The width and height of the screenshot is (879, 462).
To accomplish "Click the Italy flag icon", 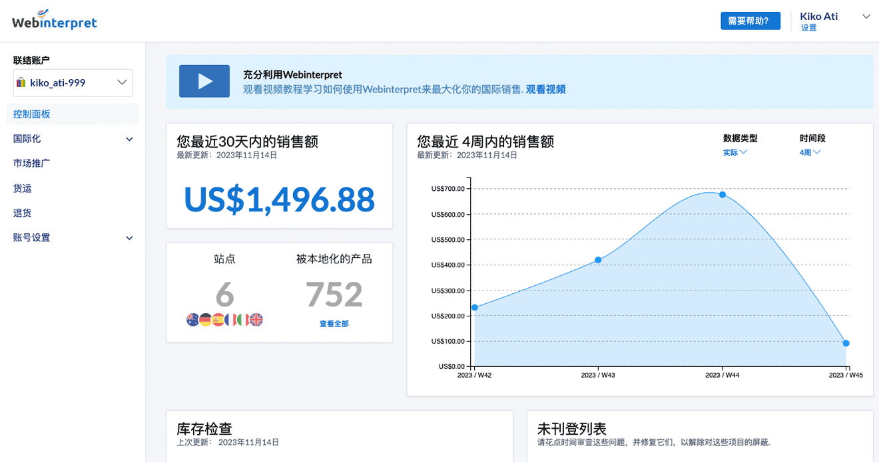I will [x=243, y=320].
